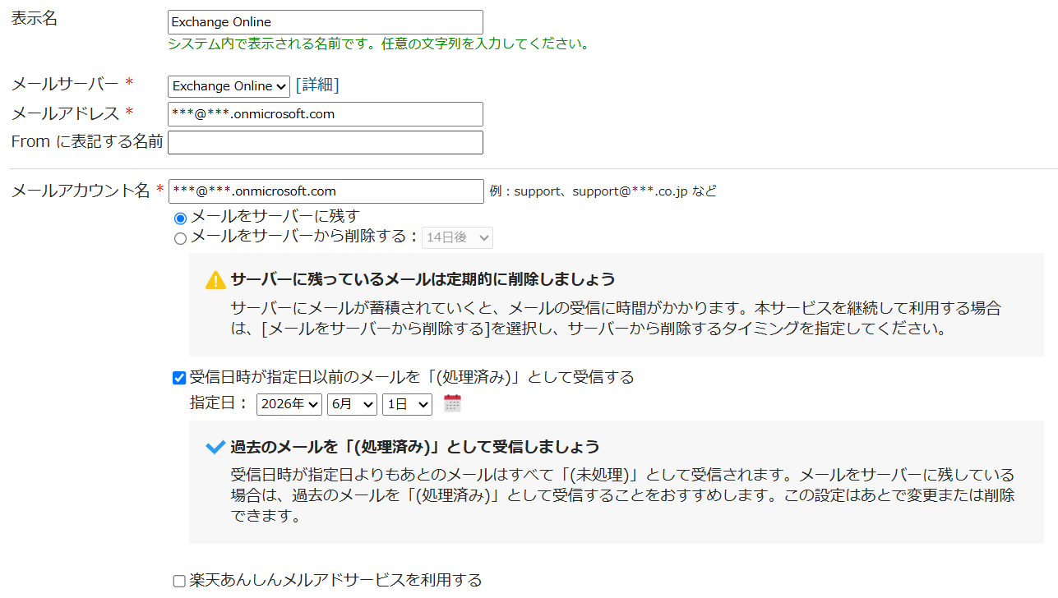Image resolution: width=1058 pixels, height=598 pixels.
Task: Open the 14日後 deletion timing dropdown
Action: coord(457,237)
